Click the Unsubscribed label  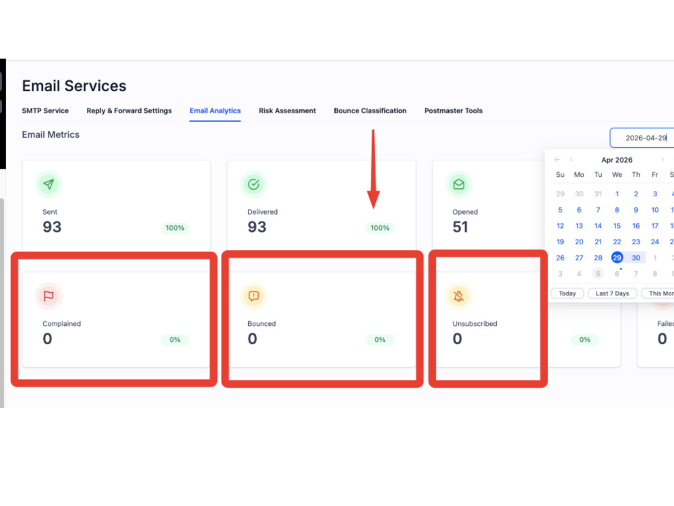(474, 324)
